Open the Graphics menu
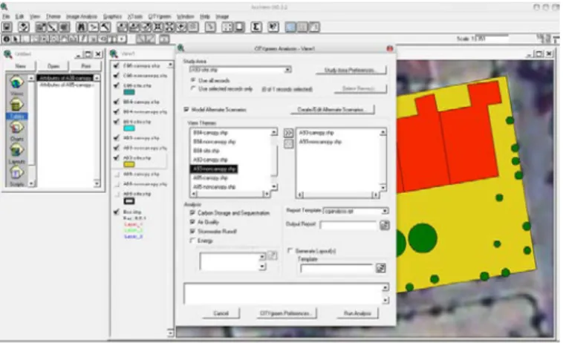Screen dimensions: 563x343 tap(112, 16)
